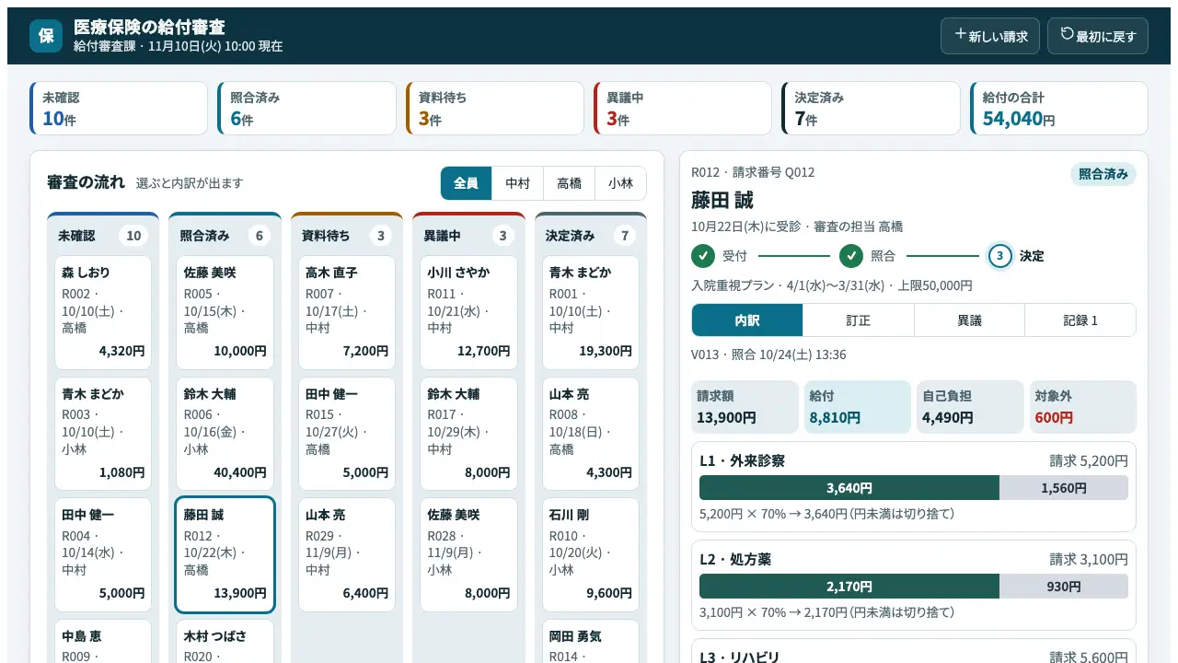Open the 高木 直子 R007 claim card
The height and width of the screenshot is (663, 1178).
[347, 313]
